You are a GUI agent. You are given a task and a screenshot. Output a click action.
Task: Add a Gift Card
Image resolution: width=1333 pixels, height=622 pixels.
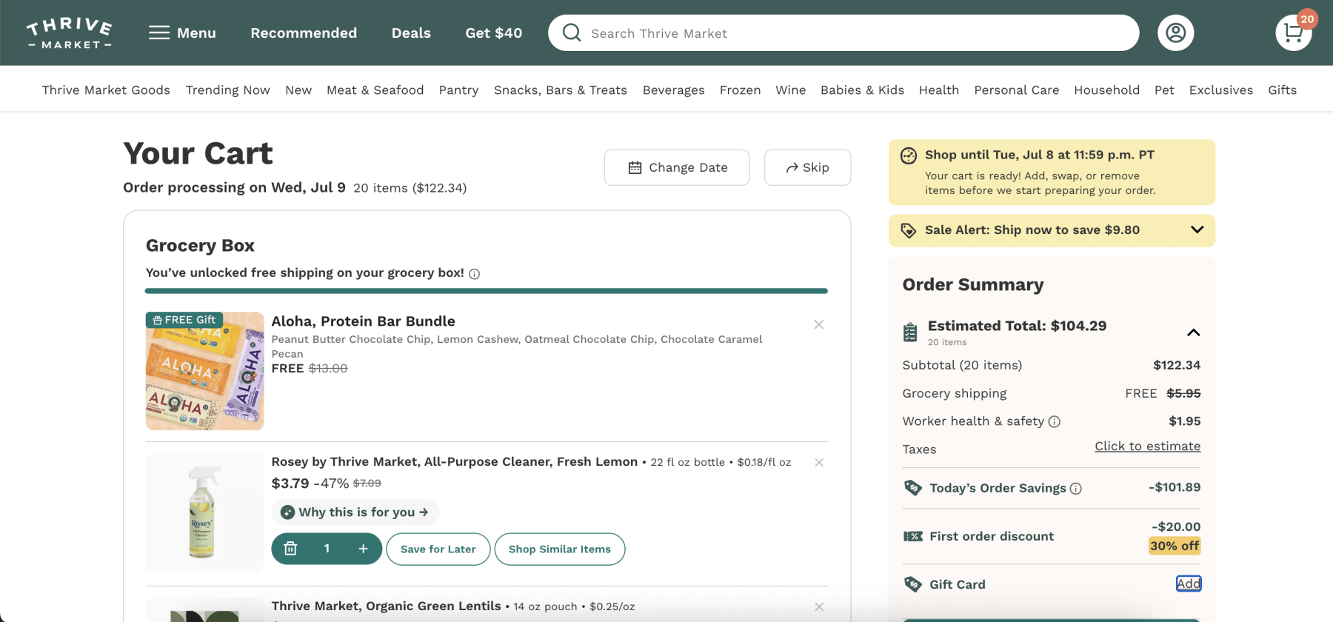pyautogui.click(x=1189, y=583)
